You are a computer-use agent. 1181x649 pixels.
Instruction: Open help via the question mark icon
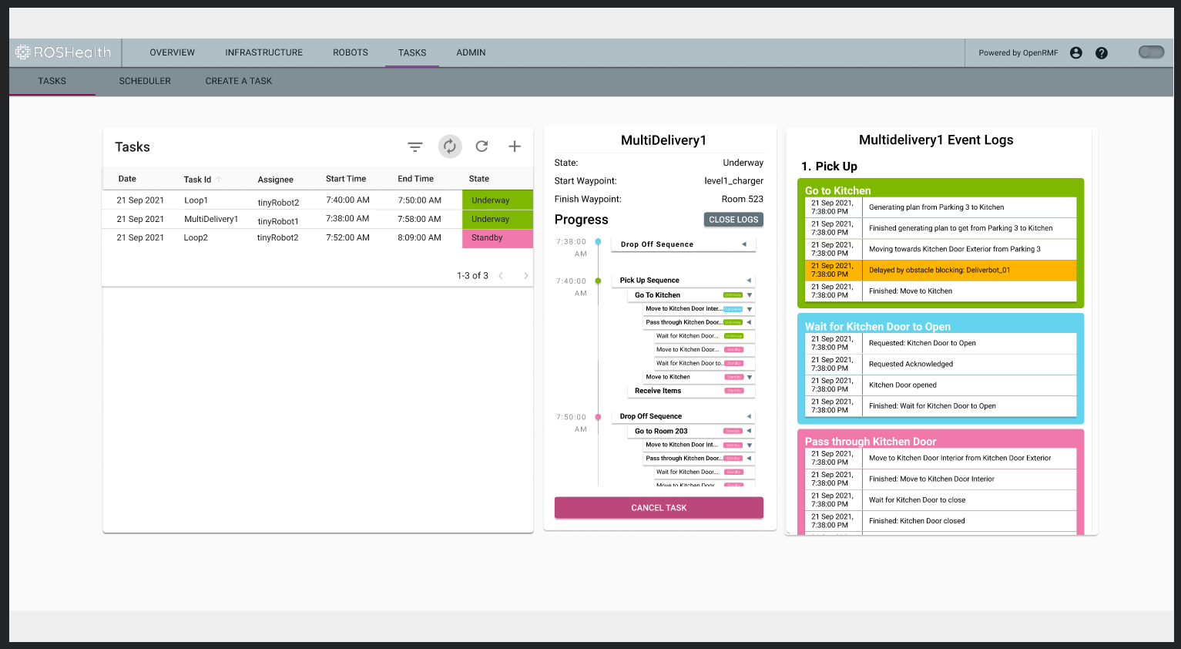click(x=1101, y=52)
